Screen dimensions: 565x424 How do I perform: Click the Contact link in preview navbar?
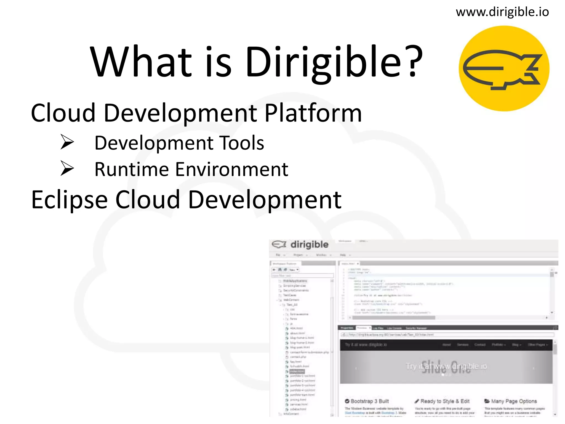point(480,345)
